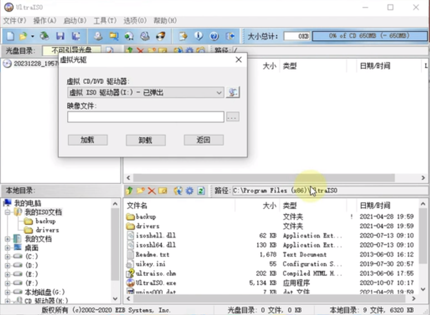The image size is (430, 315).
Task: Click the Burn CD/DVD image icon
Action: click(x=161, y=36)
